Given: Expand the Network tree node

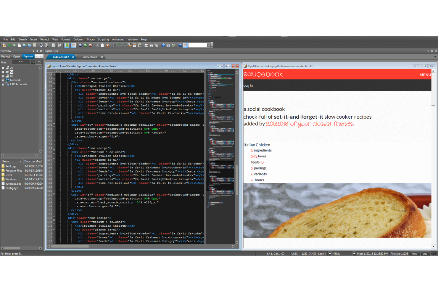Looking at the screenshot, I should (3, 80).
